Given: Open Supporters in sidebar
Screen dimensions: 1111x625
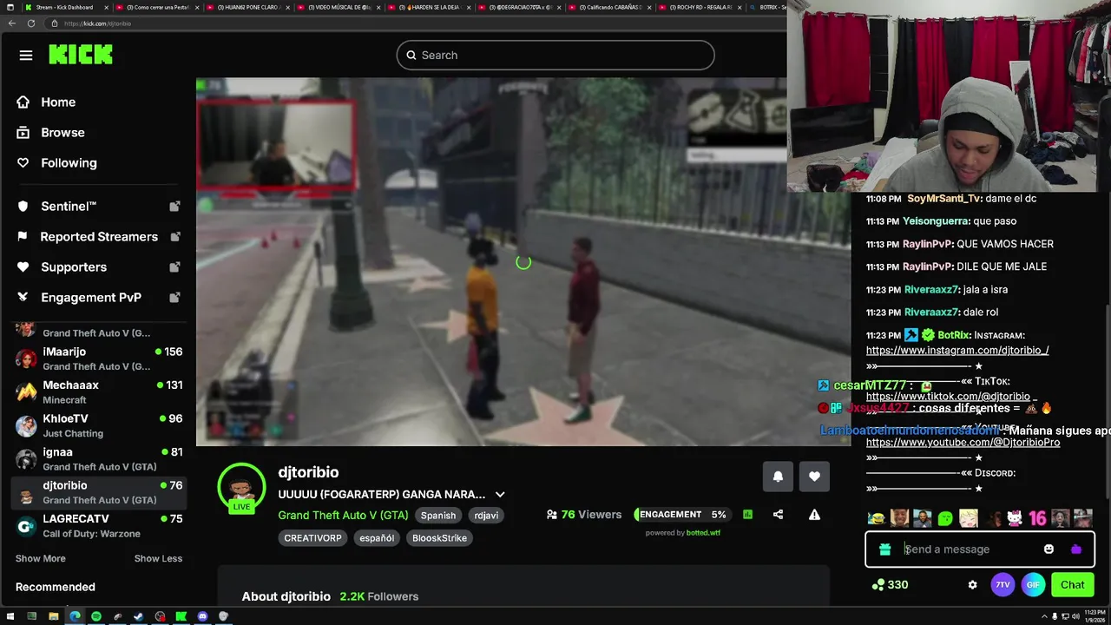Looking at the screenshot, I should [x=74, y=267].
